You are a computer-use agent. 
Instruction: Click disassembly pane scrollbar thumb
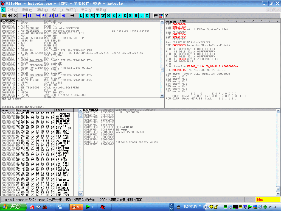(x=162, y=70)
